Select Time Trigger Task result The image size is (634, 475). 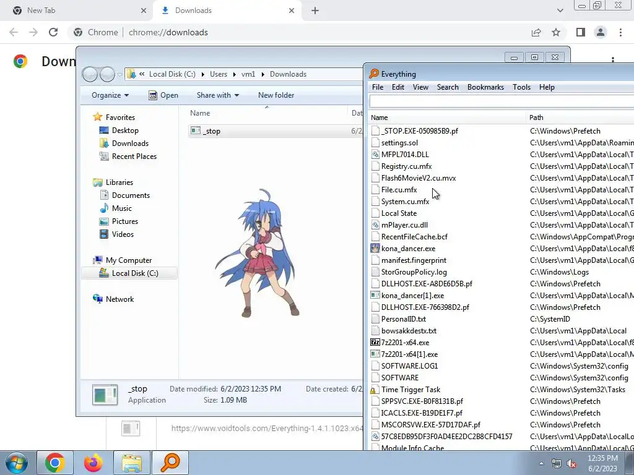[x=410, y=390]
